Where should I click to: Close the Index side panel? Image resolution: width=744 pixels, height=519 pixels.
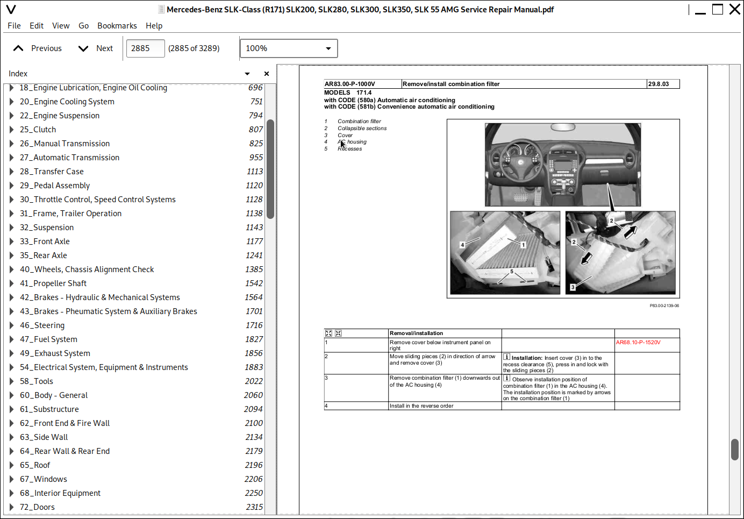pos(267,74)
